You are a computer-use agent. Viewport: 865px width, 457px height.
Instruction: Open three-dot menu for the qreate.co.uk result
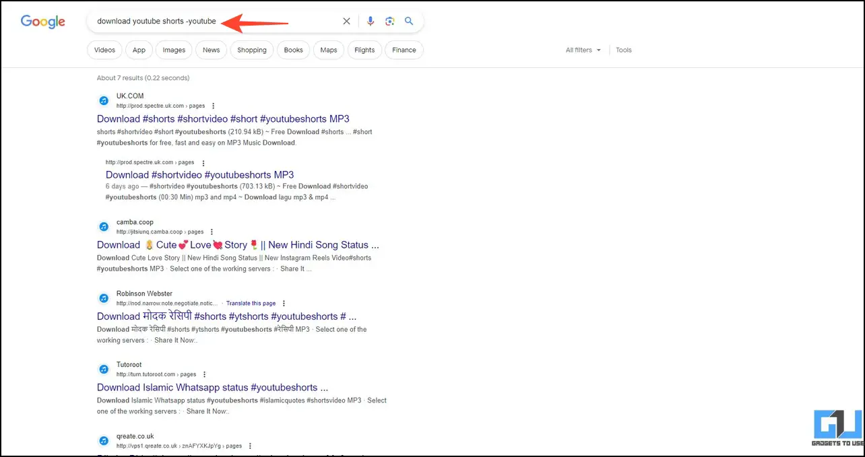tap(250, 446)
